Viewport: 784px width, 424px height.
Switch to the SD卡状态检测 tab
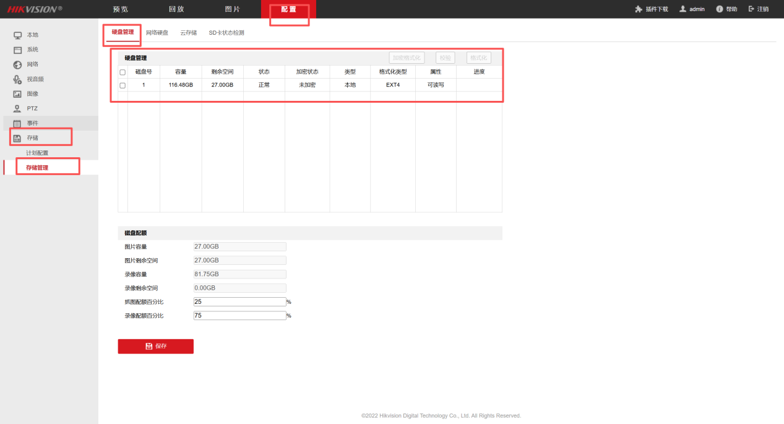click(226, 33)
